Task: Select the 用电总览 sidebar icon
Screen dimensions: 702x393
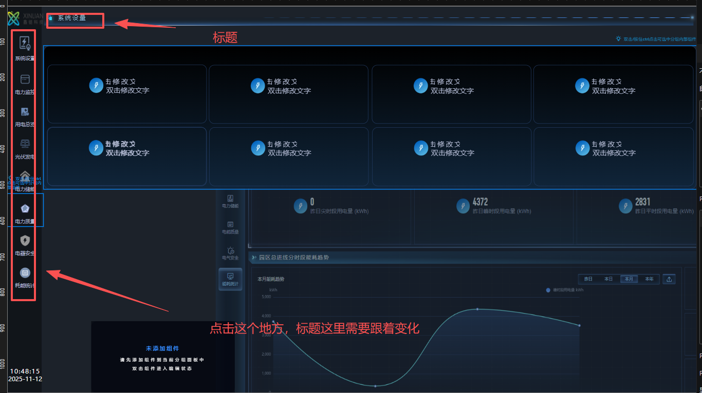Action: 25,112
